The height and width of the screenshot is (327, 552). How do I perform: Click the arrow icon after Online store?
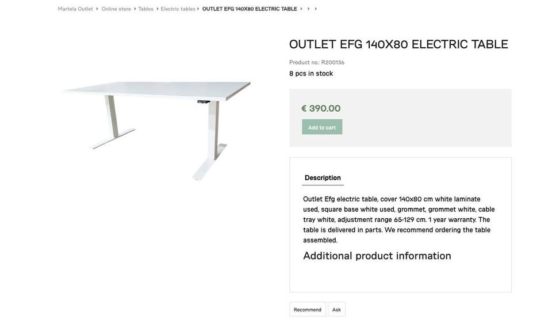tap(135, 9)
